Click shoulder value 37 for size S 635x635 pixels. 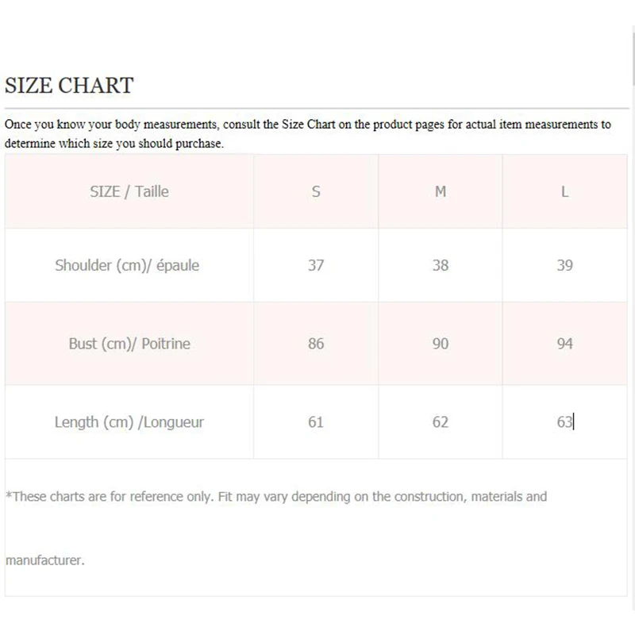tap(316, 265)
